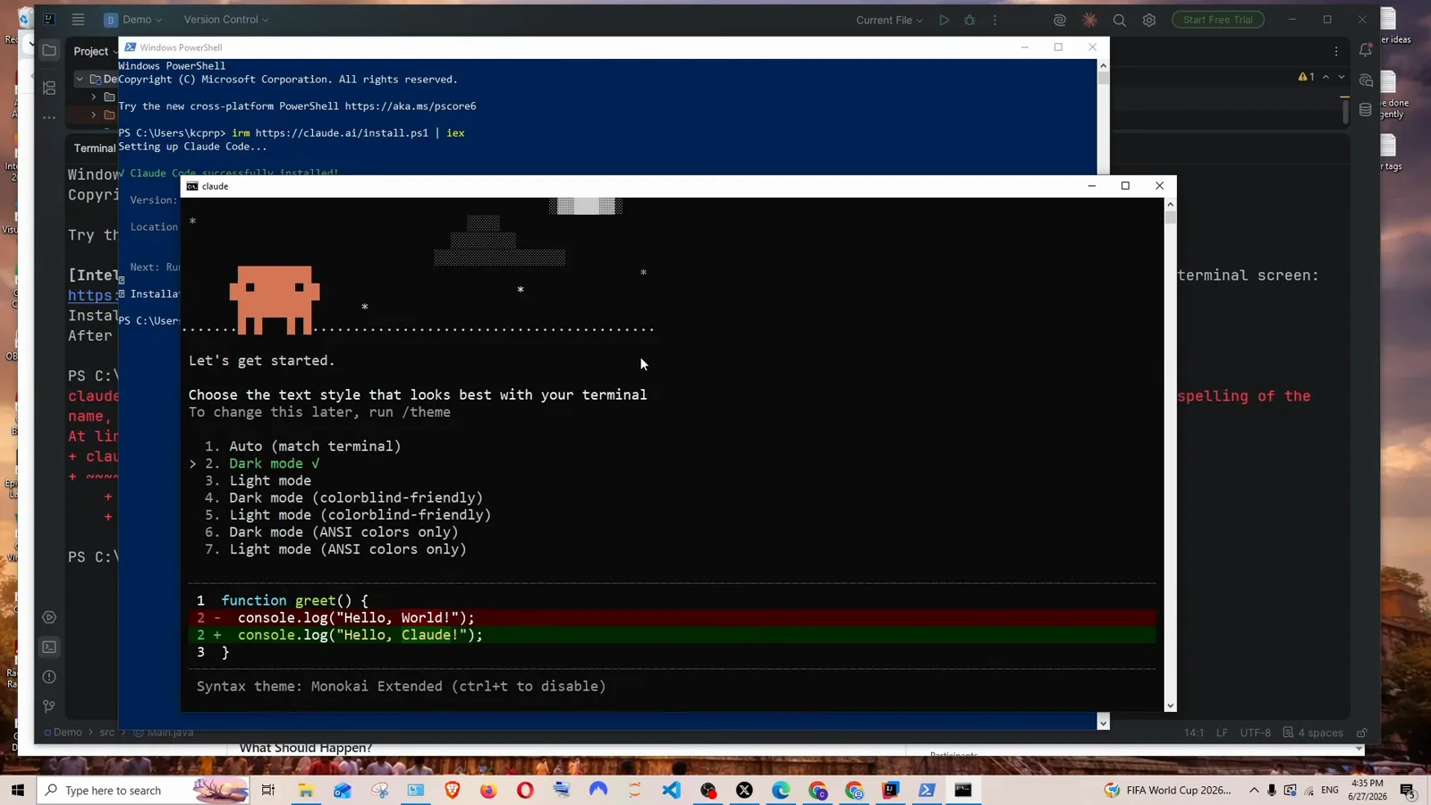Open the Git tool window icon

[x=49, y=707]
